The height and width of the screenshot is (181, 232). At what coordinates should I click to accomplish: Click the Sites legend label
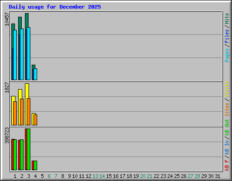[x=227, y=110]
